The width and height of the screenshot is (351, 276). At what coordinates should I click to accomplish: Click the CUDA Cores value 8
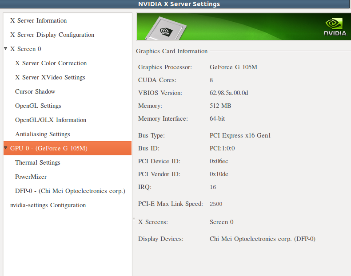click(211, 80)
